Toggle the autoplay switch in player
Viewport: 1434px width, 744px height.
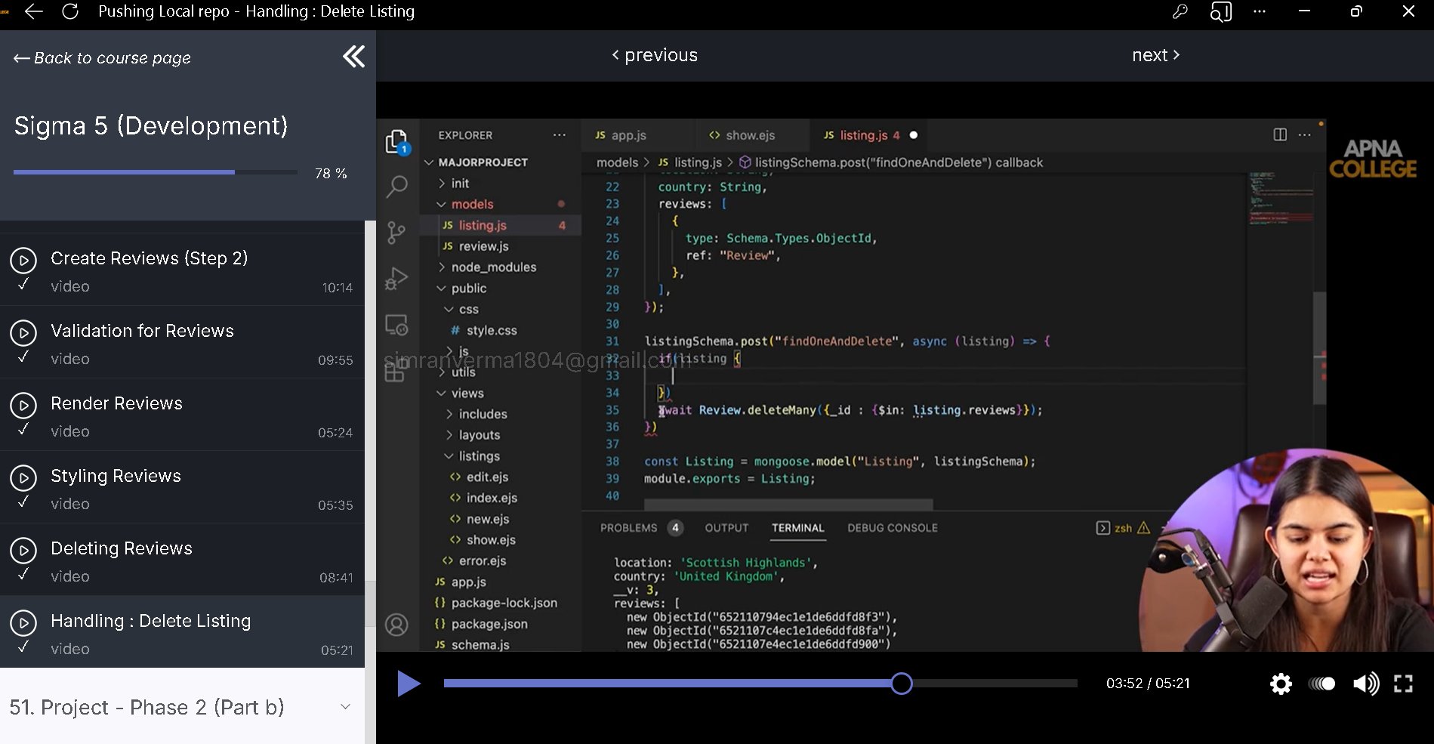[x=1322, y=684]
